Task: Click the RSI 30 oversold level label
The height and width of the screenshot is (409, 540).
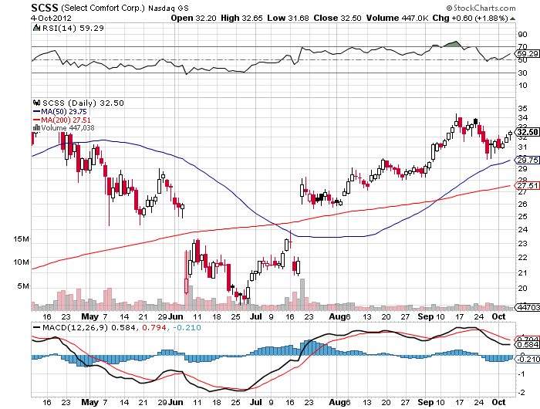Action: pyautogui.click(x=522, y=73)
